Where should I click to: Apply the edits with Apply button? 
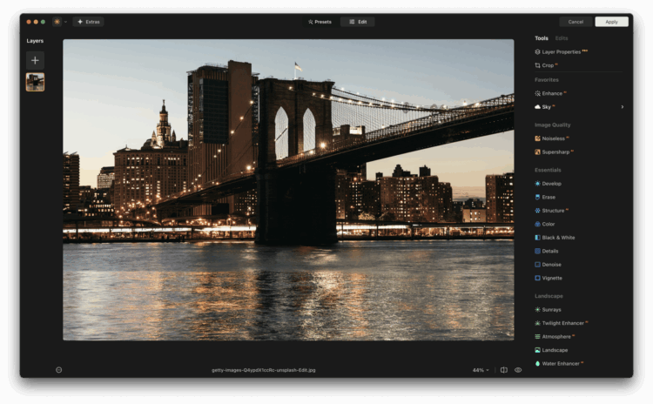pyautogui.click(x=611, y=22)
